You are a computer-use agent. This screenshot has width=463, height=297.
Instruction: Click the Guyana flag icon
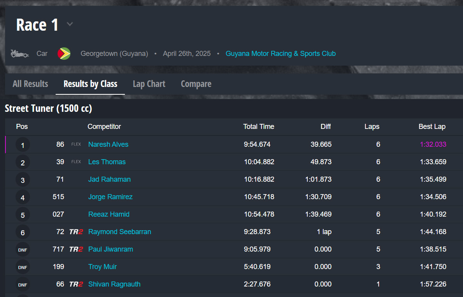[64, 54]
